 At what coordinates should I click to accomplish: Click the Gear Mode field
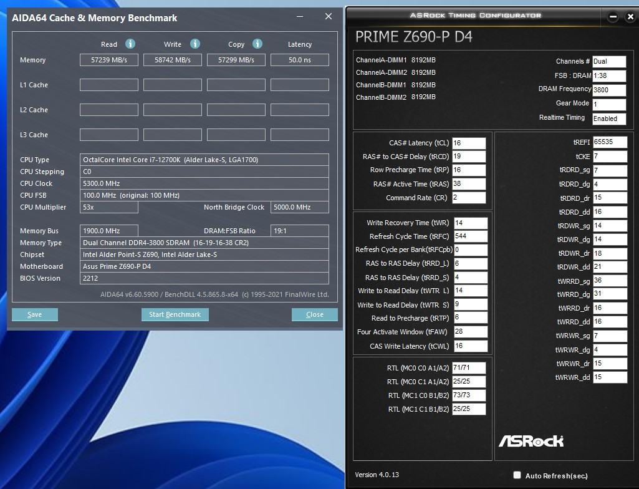coord(609,104)
